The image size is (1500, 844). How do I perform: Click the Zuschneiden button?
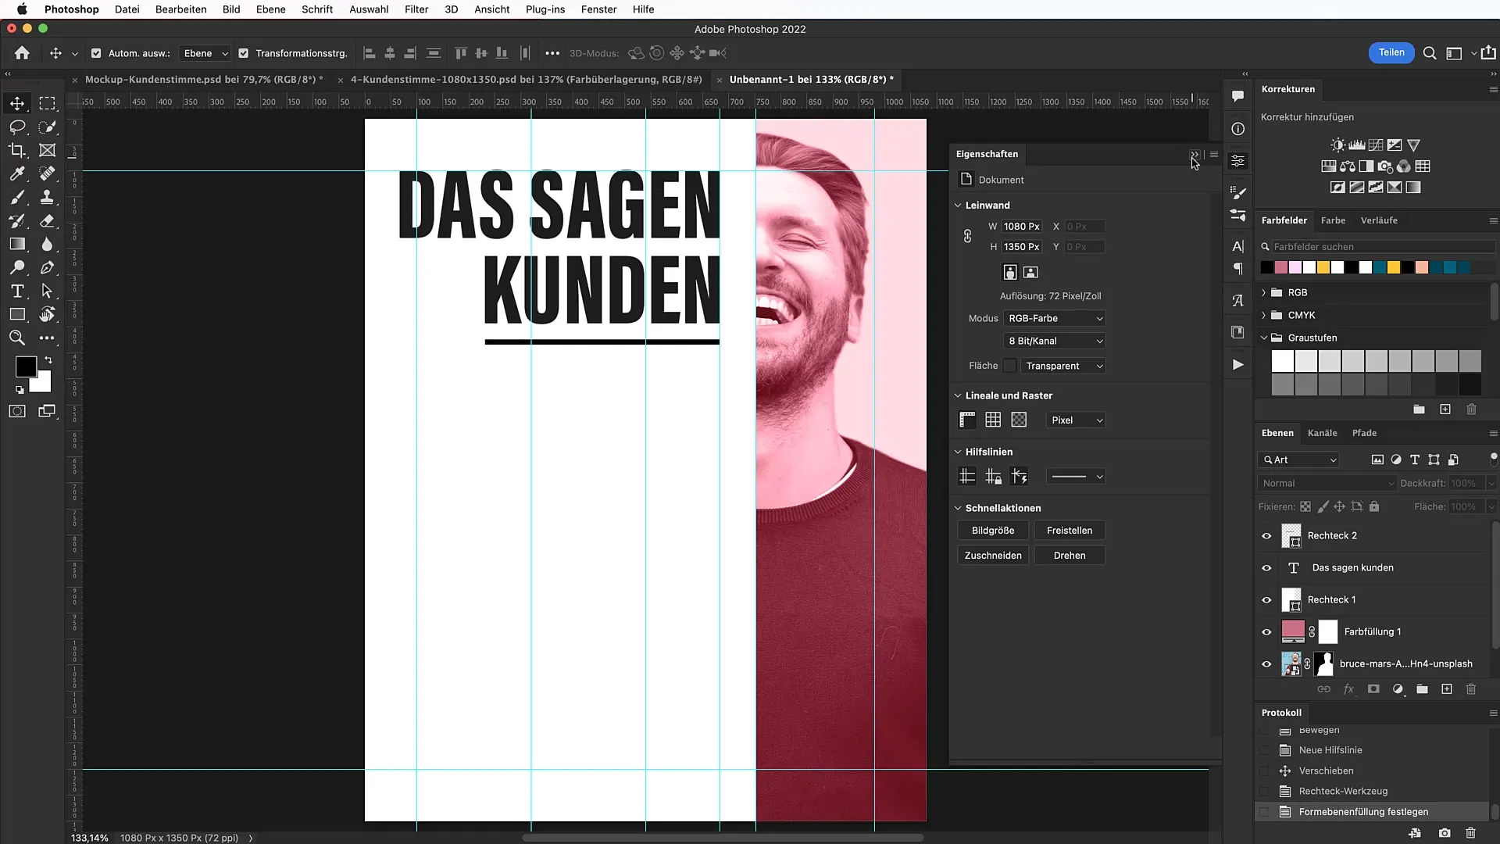(x=993, y=556)
